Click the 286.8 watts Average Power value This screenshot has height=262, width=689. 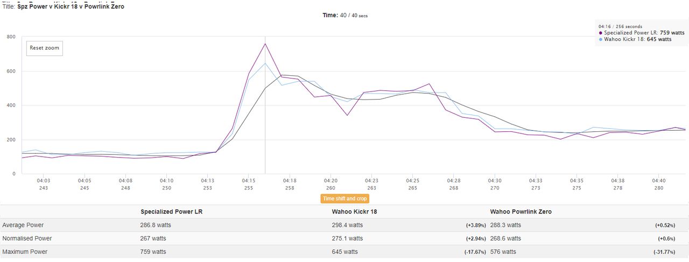pos(156,225)
